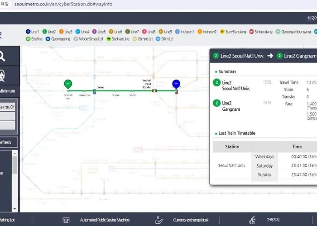This screenshot has width=317, height=226.
Task: Select the Line8 legend icon
Action: (x=144, y=32)
